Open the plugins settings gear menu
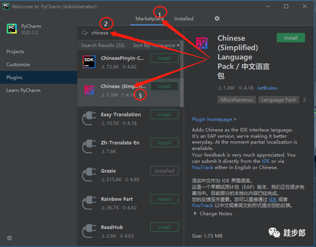Image resolution: width=316 pixels, height=247 pixels. point(217,19)
